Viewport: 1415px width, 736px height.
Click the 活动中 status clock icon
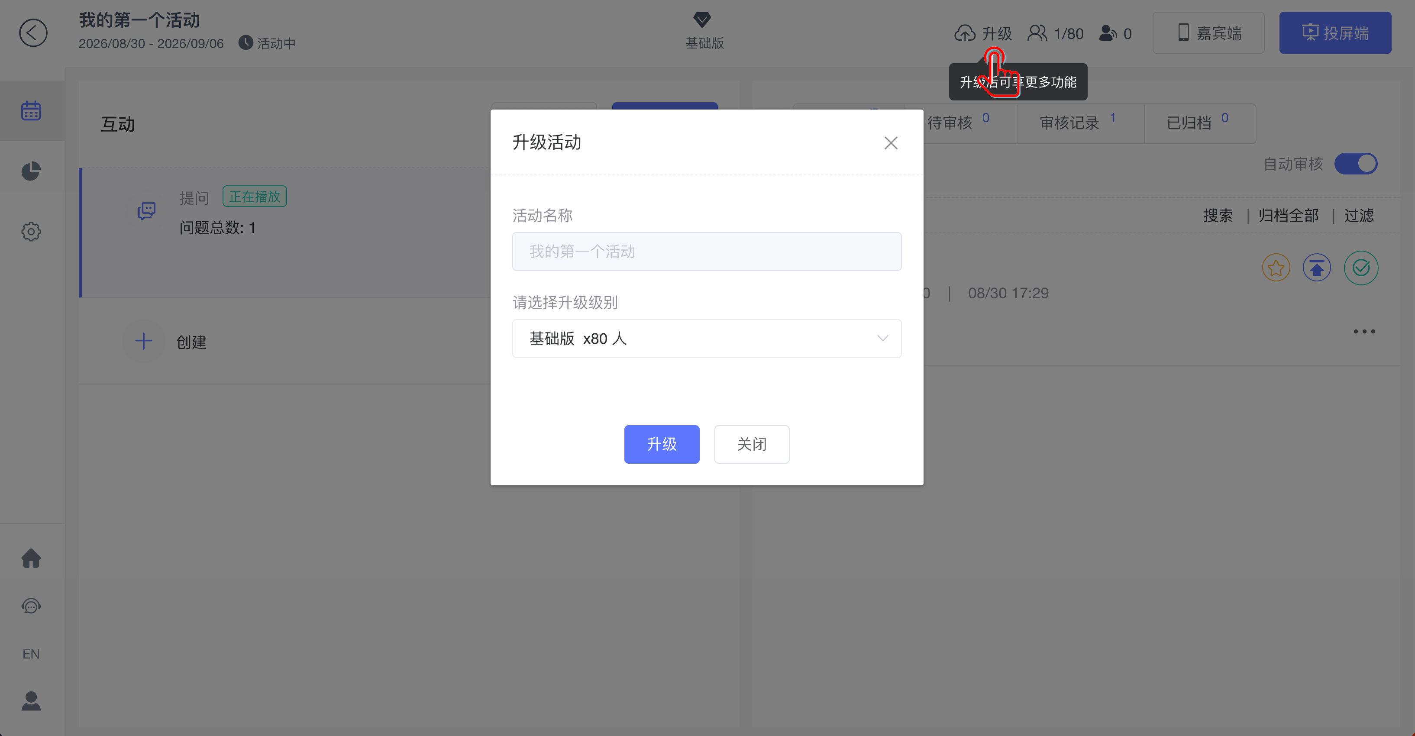coord(246,43)
